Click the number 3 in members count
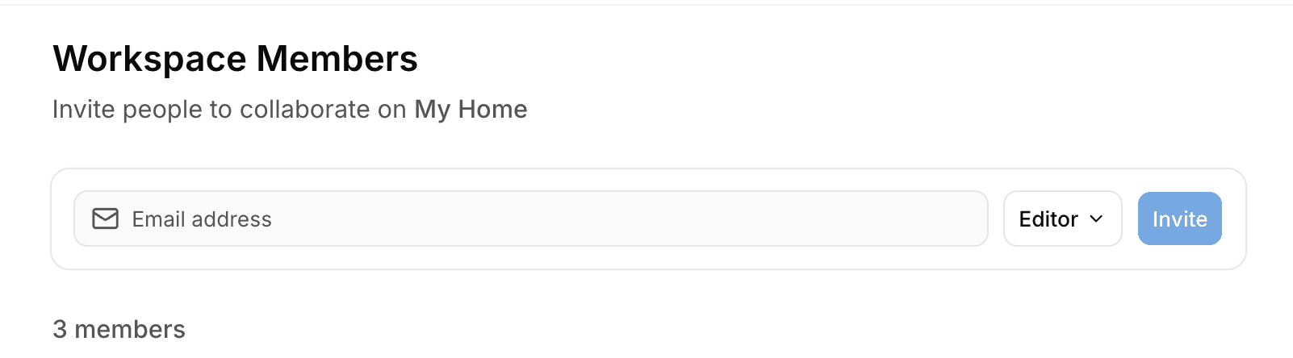Screen dimensions: 1293x358 click(x=60, y=329)
